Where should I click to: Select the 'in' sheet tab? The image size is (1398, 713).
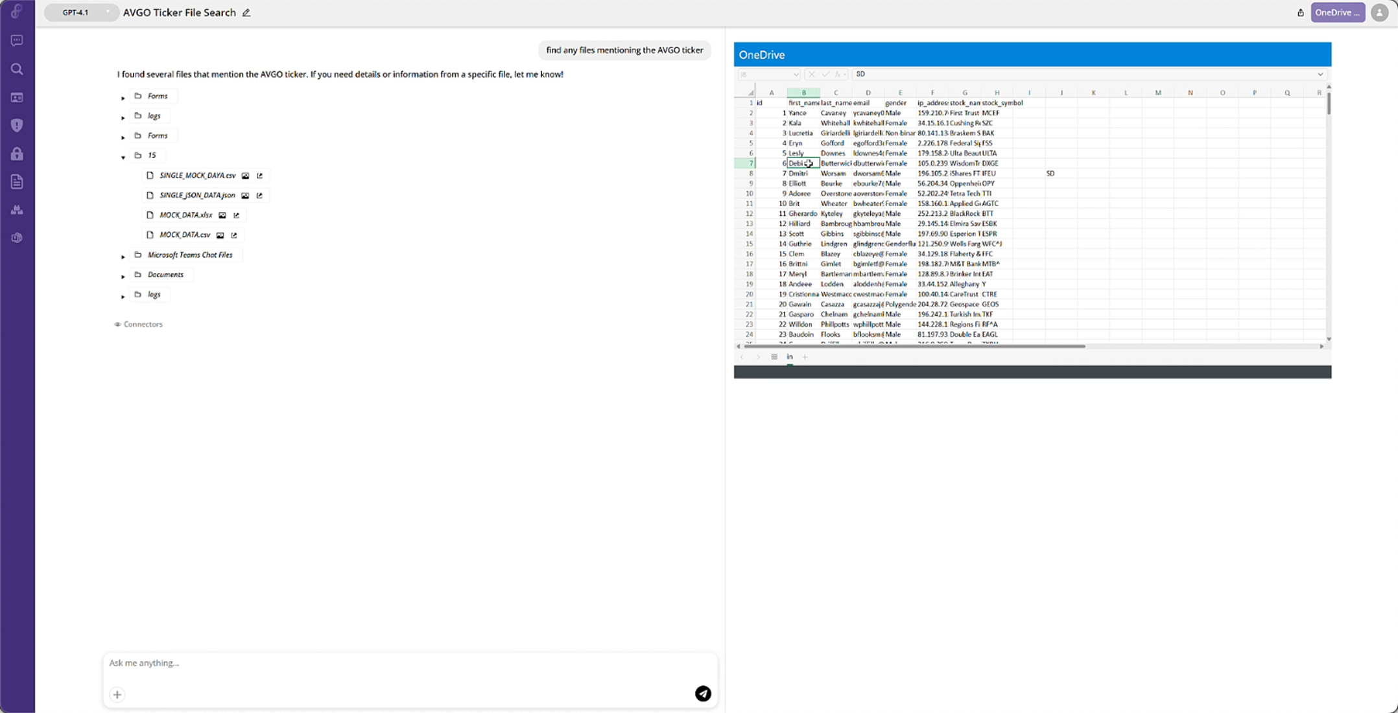coord(789,356)
